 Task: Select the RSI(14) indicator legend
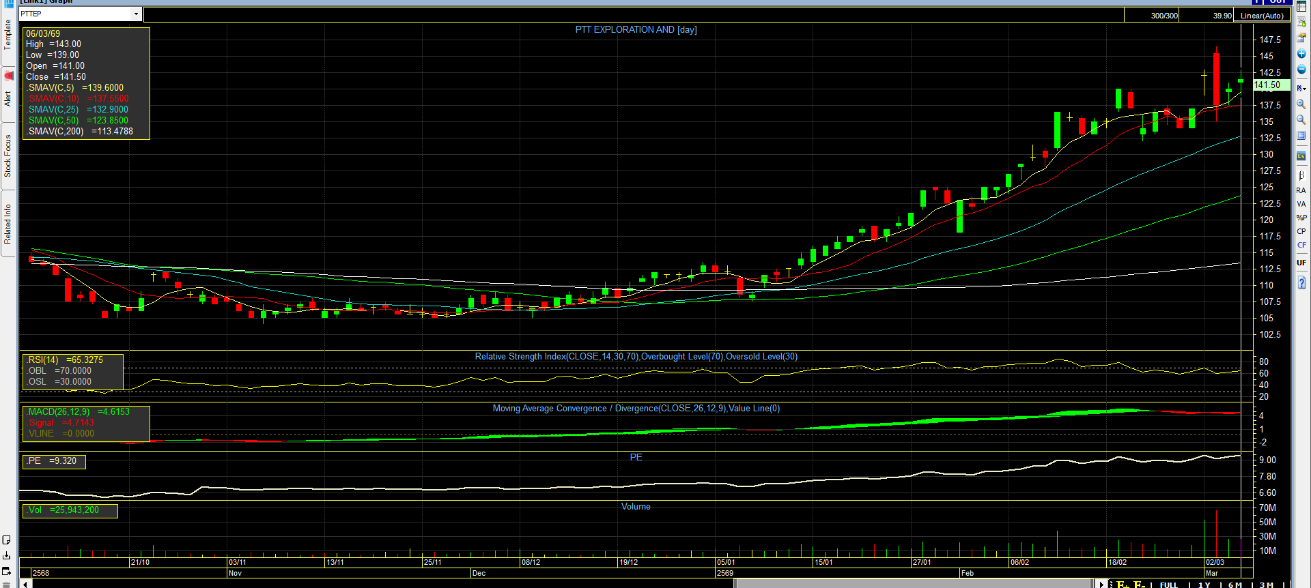pyautogui.click(x=66, y=359)
